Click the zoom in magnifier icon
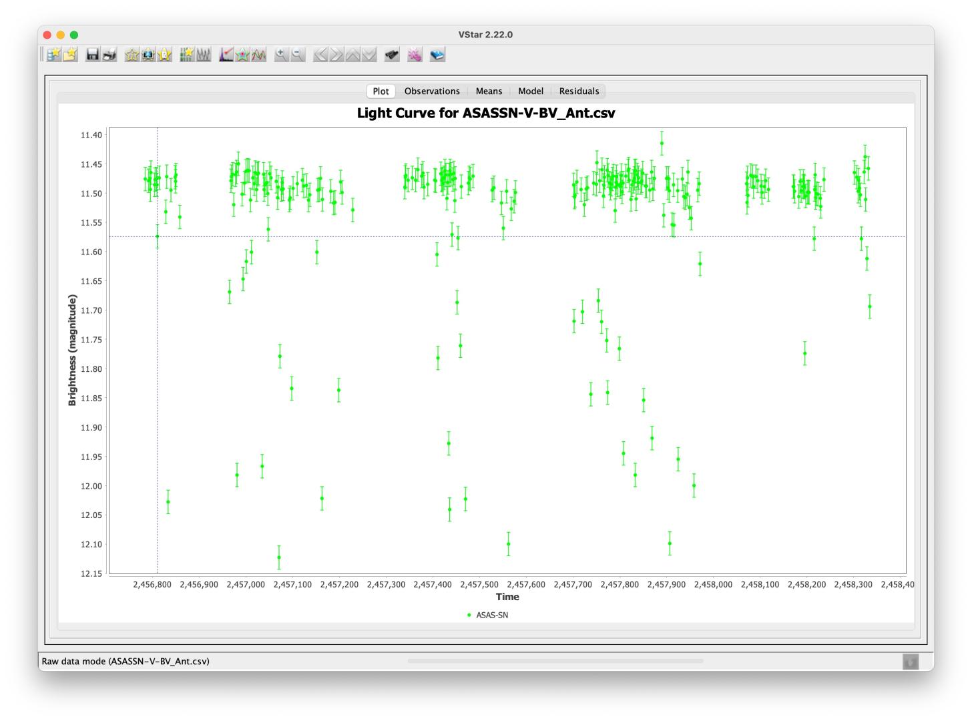The height and width of the screenshot is (721, 972). [281, 55]
